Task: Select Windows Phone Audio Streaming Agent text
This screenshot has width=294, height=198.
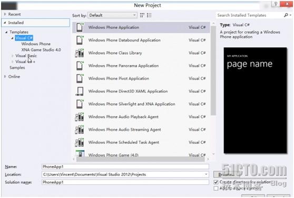Action: click(125, 130)
